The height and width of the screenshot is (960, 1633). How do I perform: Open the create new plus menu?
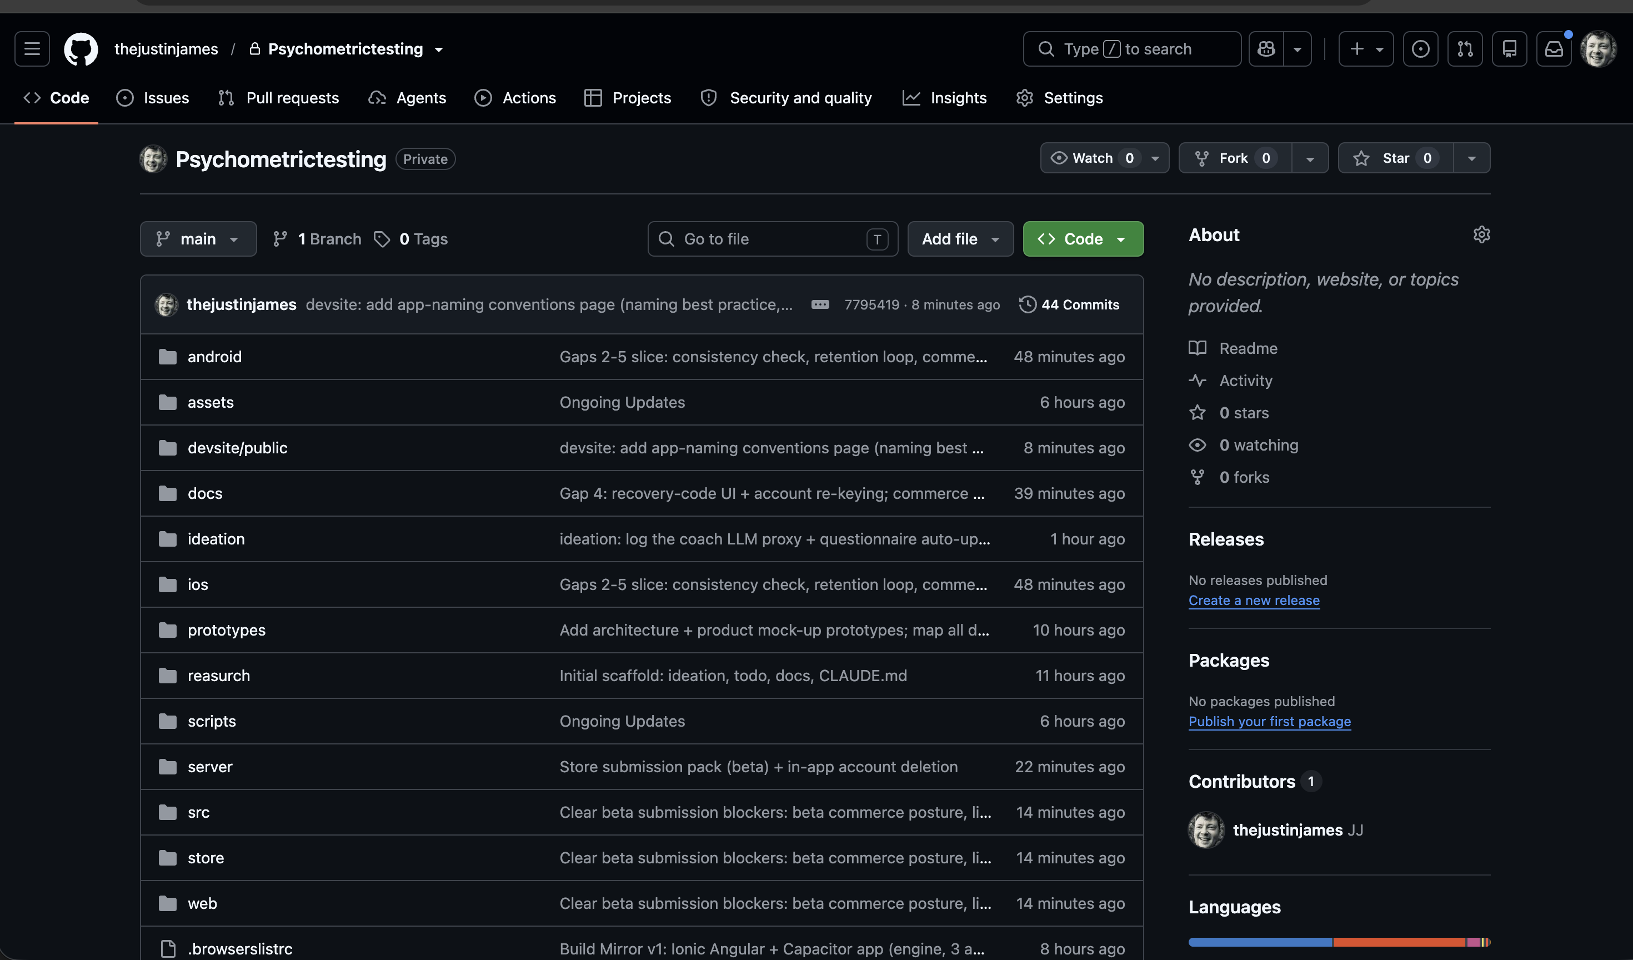(x=1366, y=49)
